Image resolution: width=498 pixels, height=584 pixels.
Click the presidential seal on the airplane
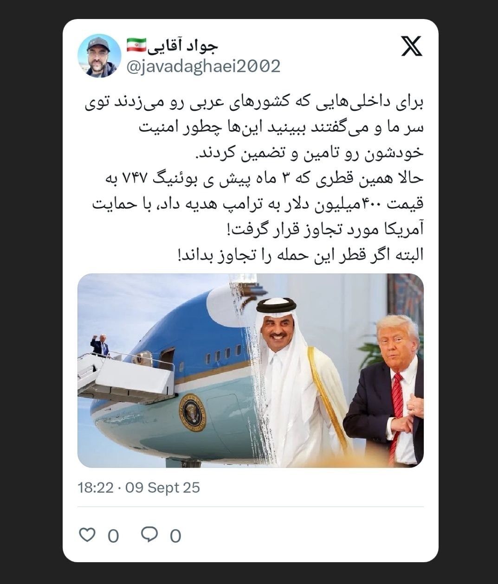(x=192, y=412)
